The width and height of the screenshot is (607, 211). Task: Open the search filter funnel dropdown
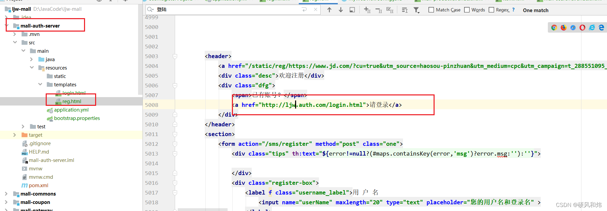point(416,10)
